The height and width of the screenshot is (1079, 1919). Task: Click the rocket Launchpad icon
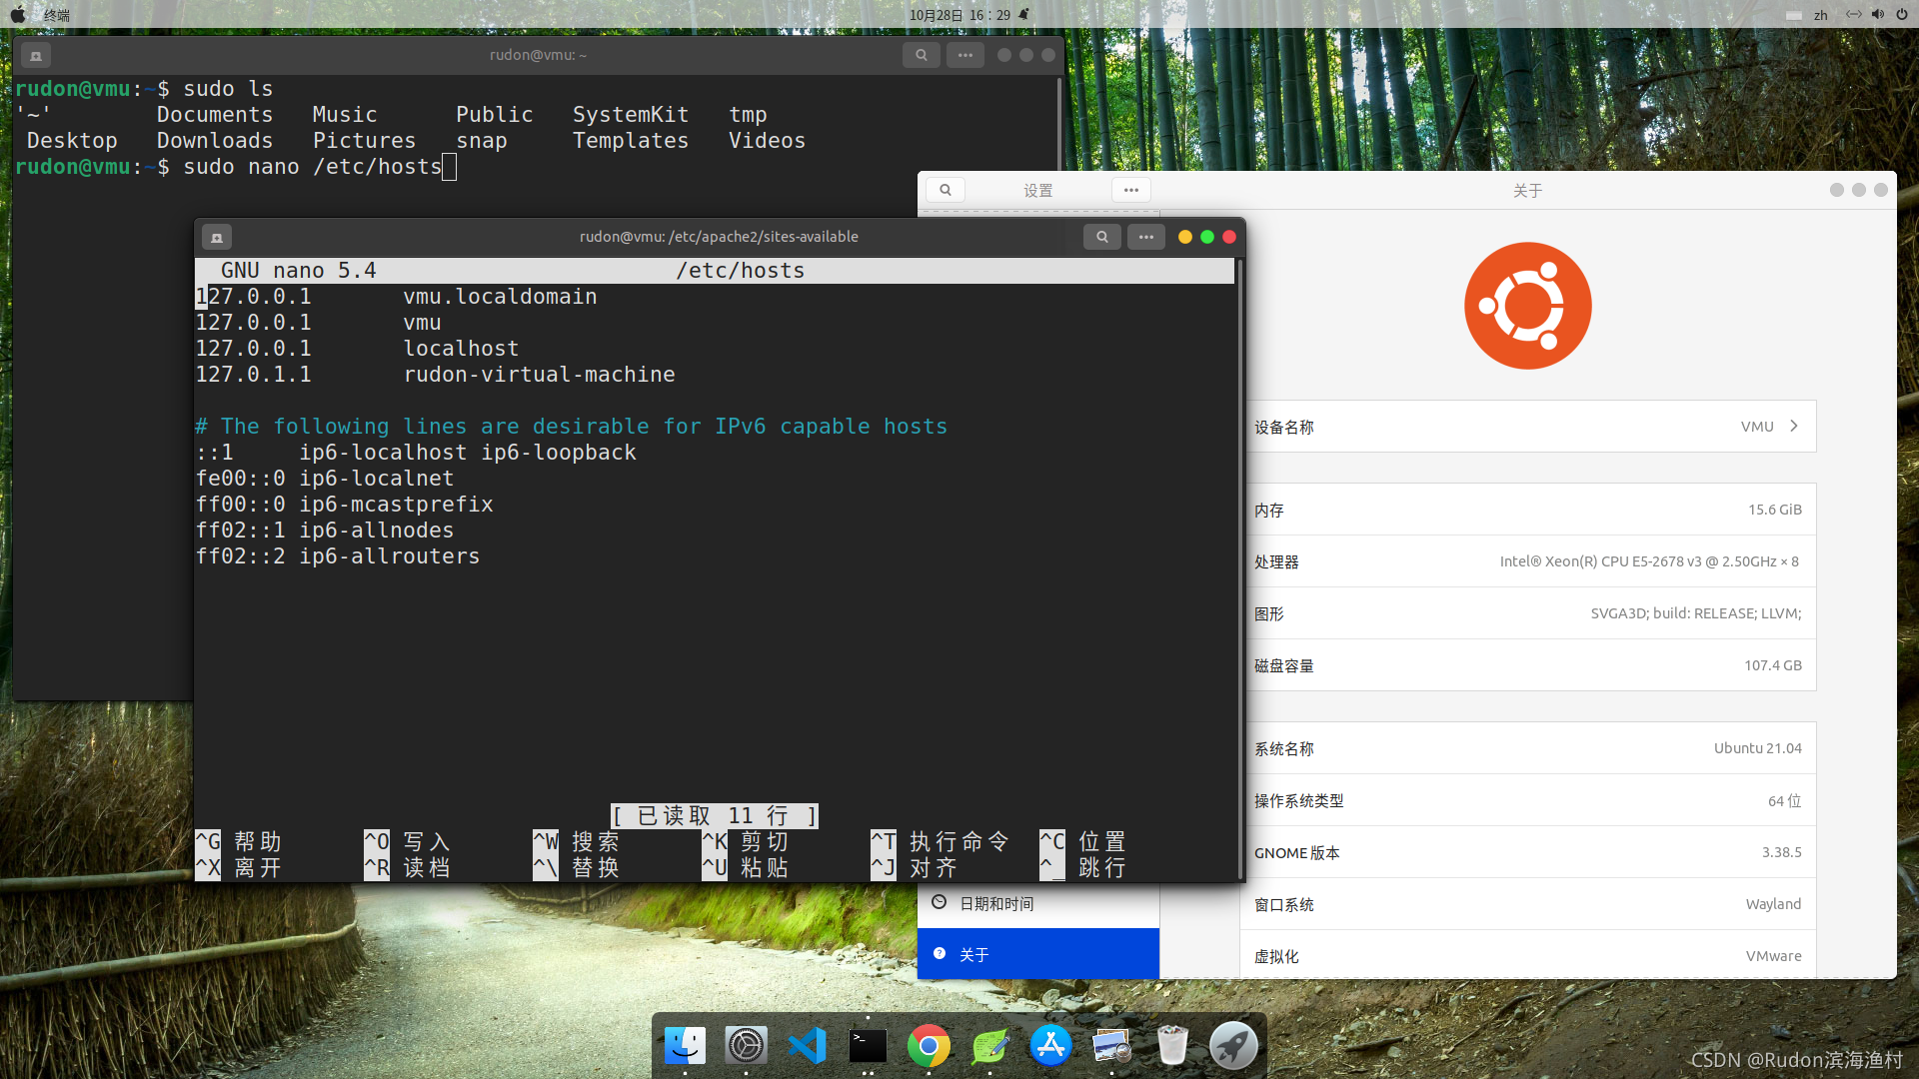tap(1233, 1046)
